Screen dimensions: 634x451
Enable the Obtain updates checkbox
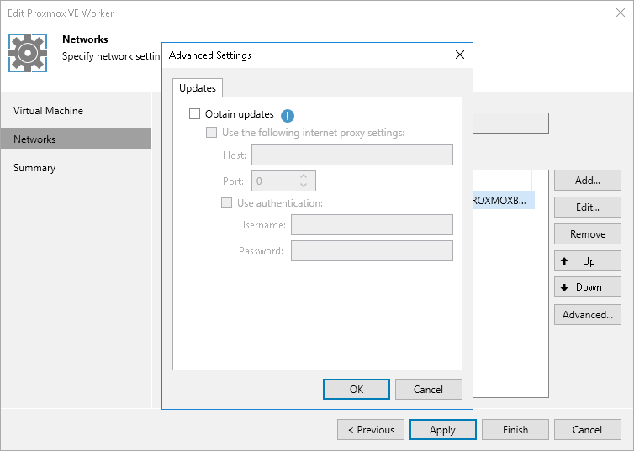coord(195,114)
